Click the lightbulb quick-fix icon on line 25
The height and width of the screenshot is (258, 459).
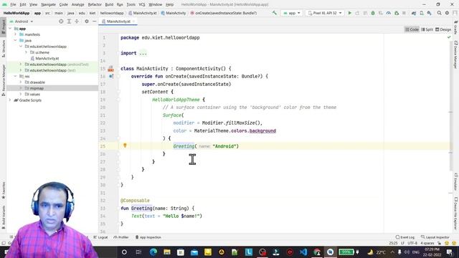coord(125,145)
